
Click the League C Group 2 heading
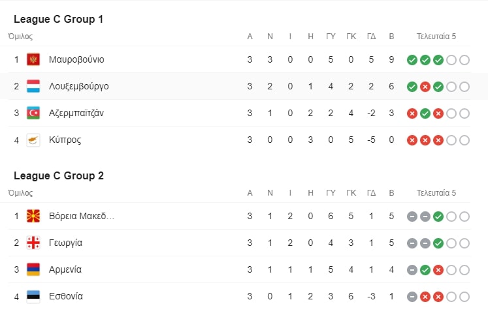click(x=58, y=176)
